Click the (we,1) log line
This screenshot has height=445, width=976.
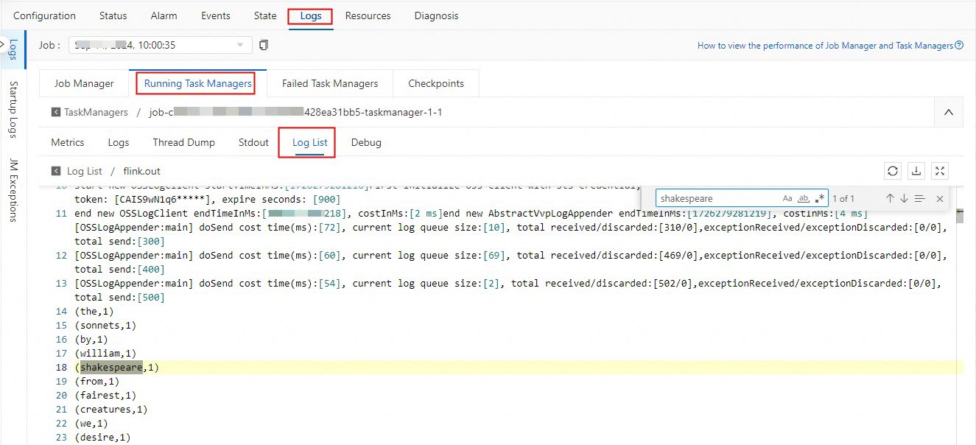pos(91,423)
